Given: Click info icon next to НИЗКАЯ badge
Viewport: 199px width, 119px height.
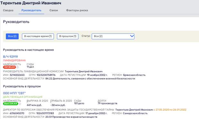Looking at the screenshot, I should [x=18, y=67].
